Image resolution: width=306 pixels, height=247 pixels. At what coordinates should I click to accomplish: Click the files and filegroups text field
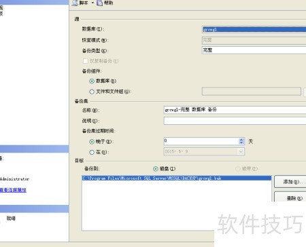pos(252,92)
